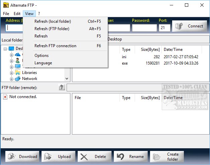
Task: Click the Upload button
Action: pyautogui.click(x=58, y=156)
